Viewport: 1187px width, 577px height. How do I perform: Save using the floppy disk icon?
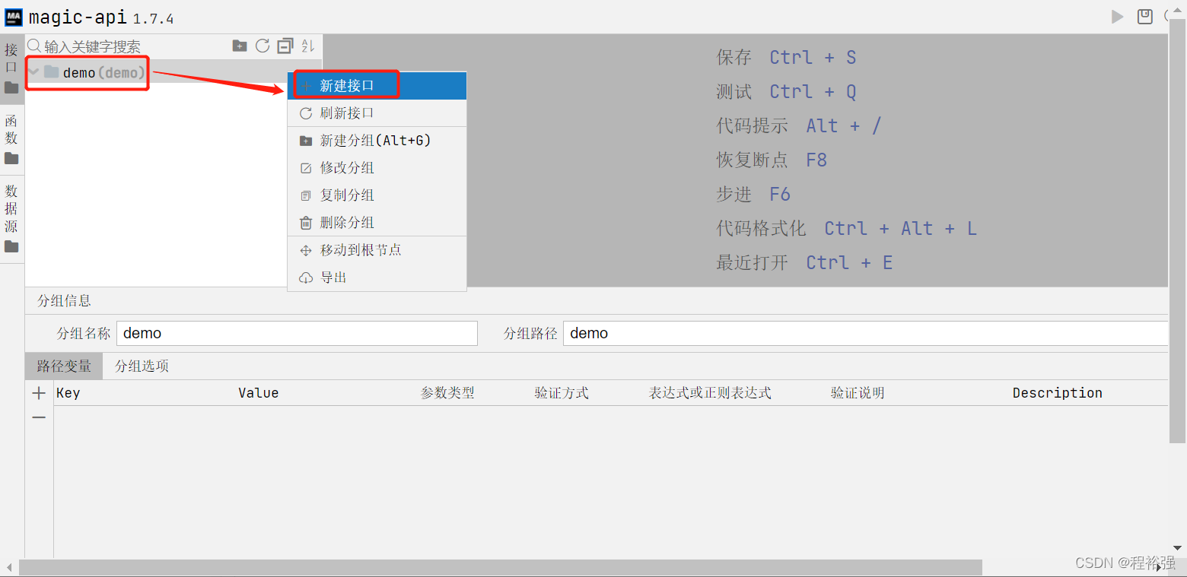(x=1145, y=17)
